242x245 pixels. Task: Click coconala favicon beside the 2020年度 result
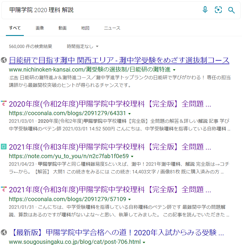pos(4,103)
